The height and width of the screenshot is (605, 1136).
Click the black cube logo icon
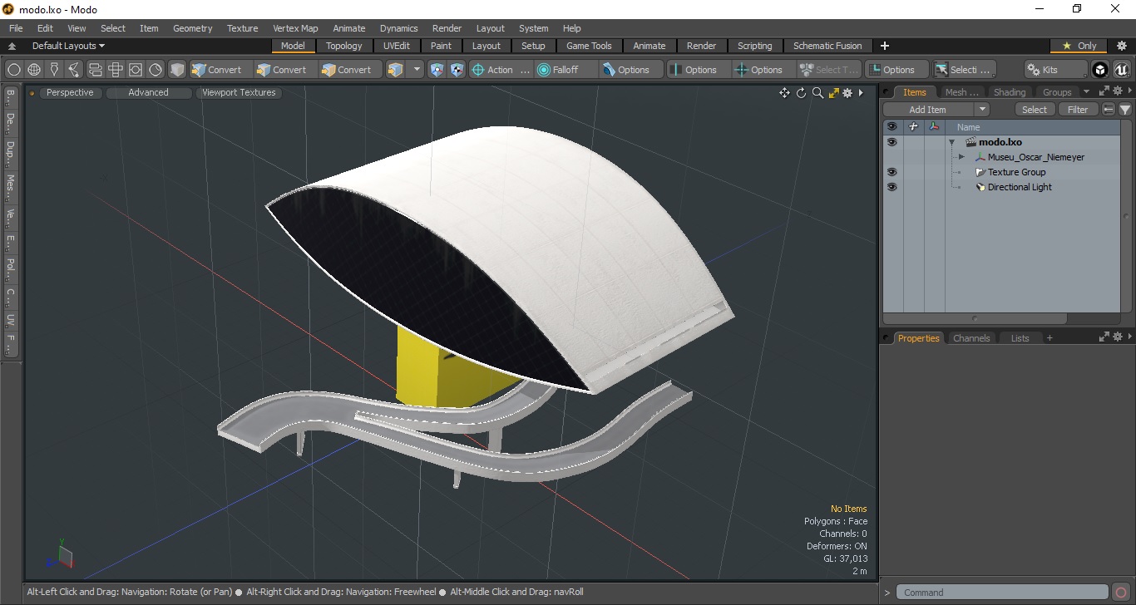(x=1100, y=70)
